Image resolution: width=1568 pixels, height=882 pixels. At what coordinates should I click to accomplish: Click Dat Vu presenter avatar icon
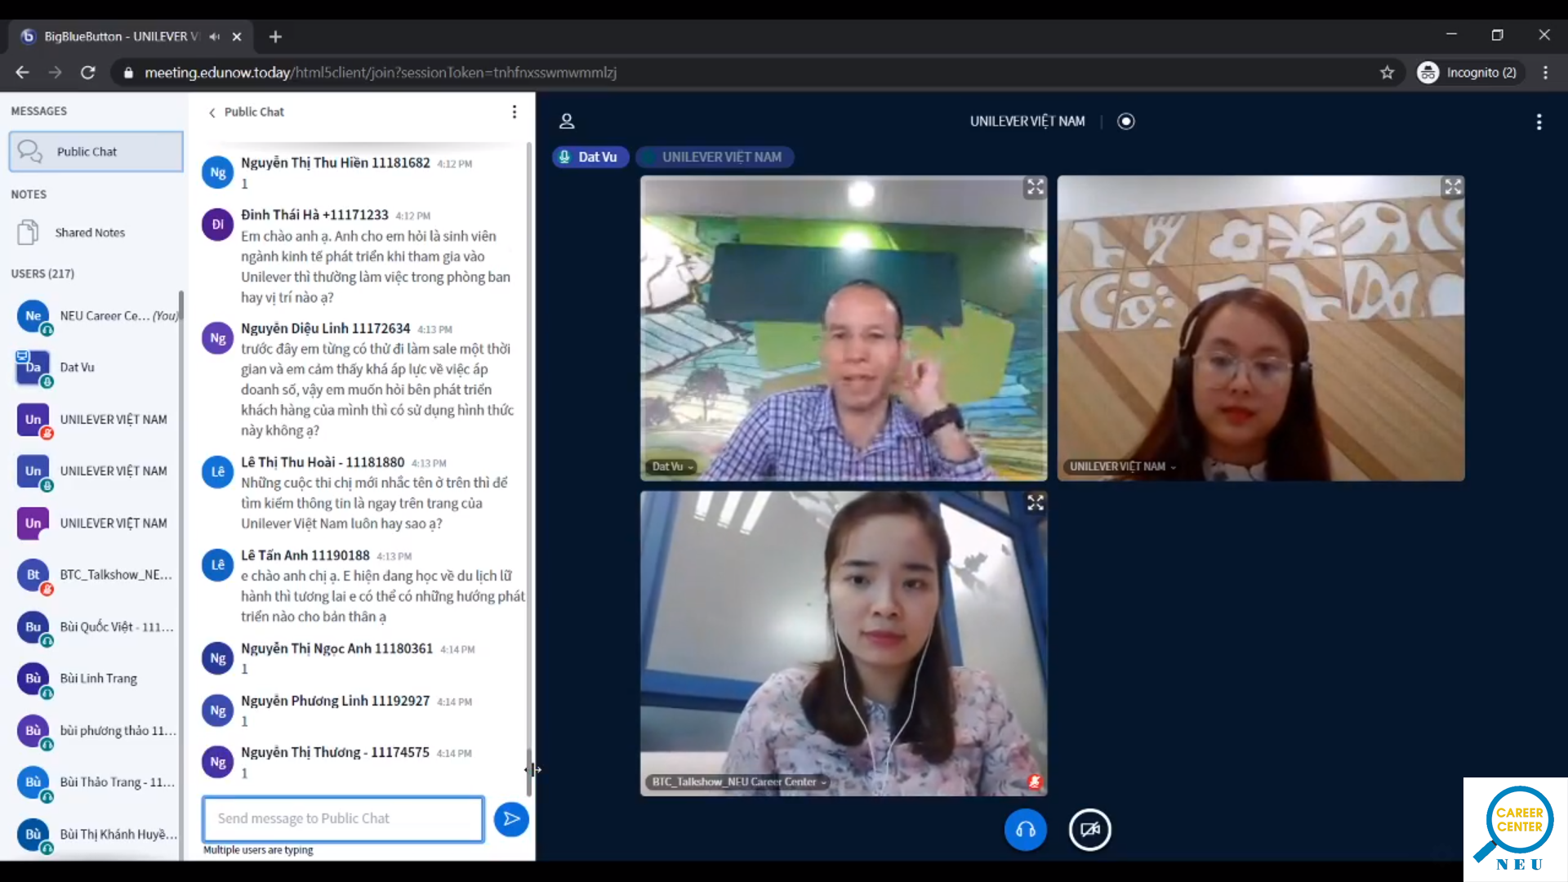click(33, 367)
